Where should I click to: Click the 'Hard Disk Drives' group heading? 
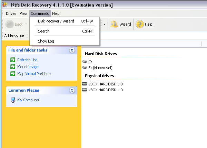coord(101,54)
